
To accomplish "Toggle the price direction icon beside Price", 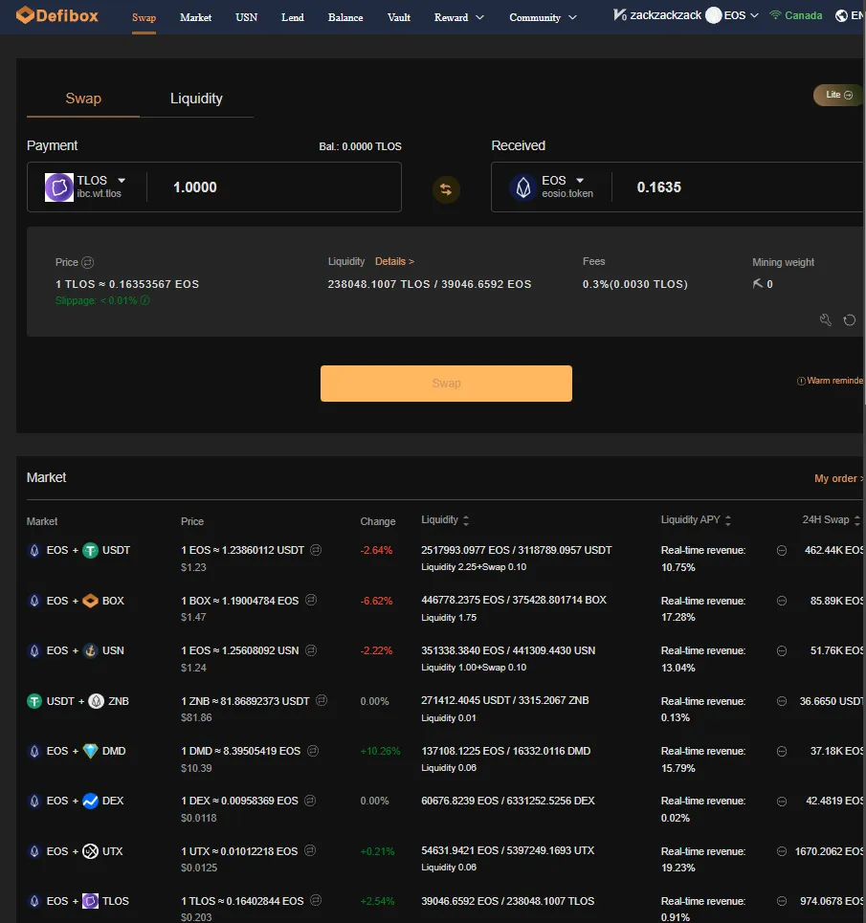I will [x=88, y=262].
